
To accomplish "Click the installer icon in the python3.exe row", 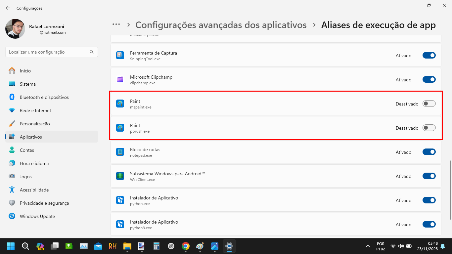I will pyautogui.click(x=120, y=225).
